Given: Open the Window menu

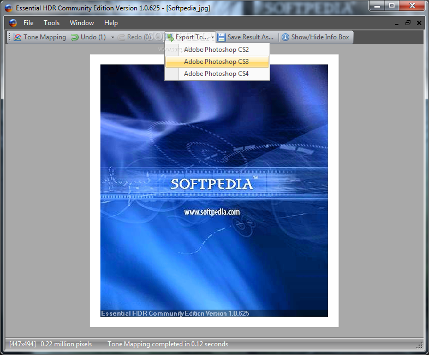Looking at the screenshot, I should [82, 23].
